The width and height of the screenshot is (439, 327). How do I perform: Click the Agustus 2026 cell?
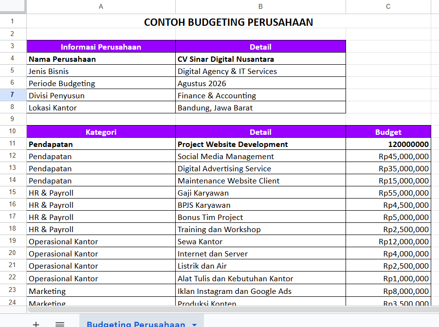pyautogui.click(x=261, y=83)
